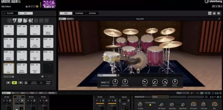
Task: Click the In Gain knob
Action: 140,105
